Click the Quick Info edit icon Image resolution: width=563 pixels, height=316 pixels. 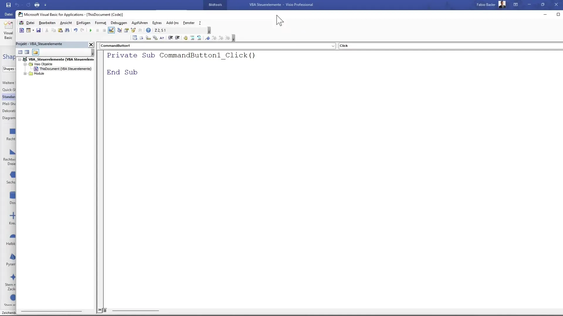click(x=148, y=38)
